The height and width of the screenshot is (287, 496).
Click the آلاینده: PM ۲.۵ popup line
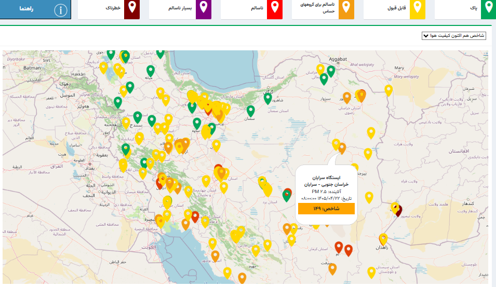coord(326,191)
